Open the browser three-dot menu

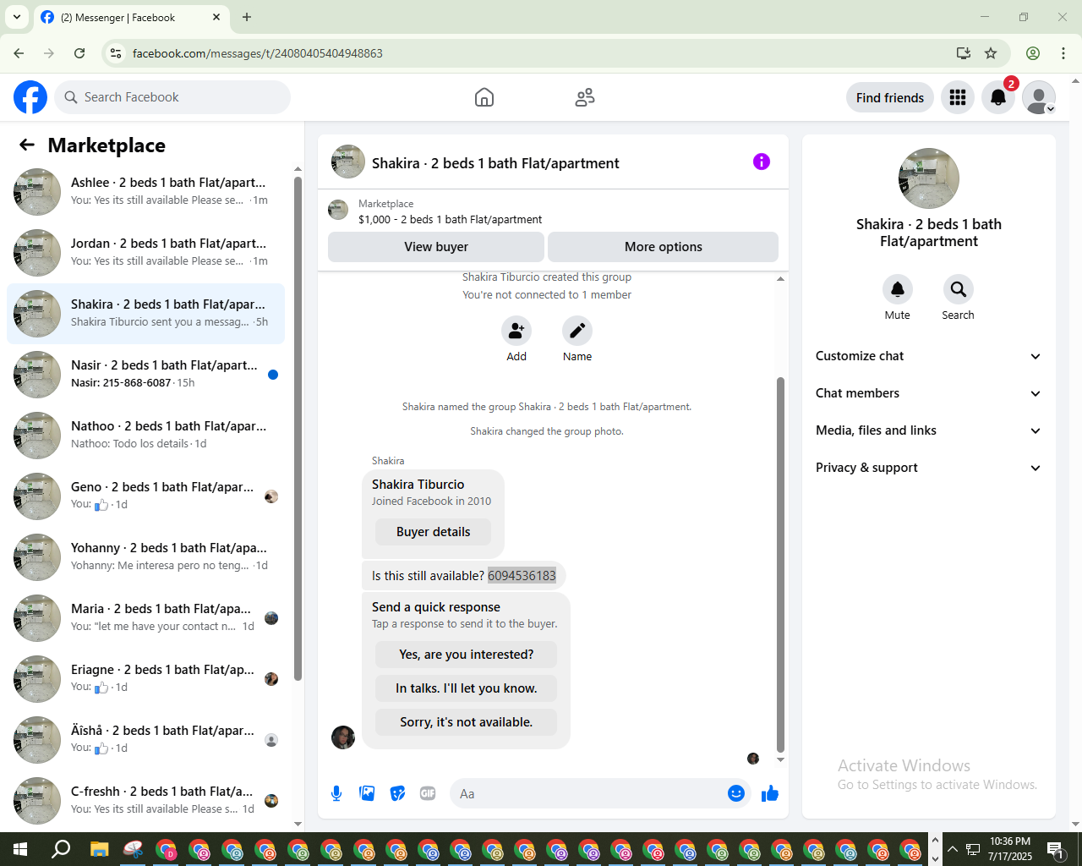click(x=1063, y=53)
